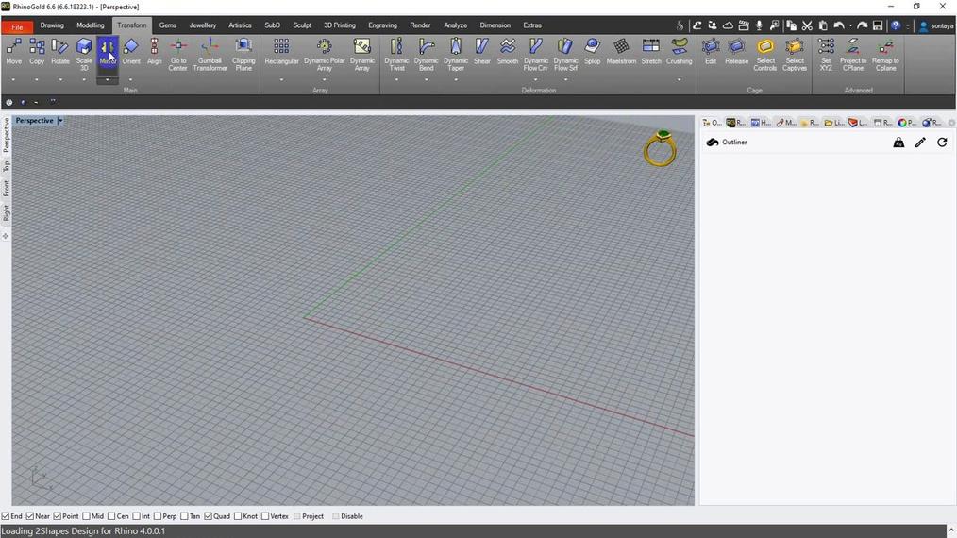
Task: Choose the Dynamic Array tool
Action: pyautogui.click(x=361, y=55)
